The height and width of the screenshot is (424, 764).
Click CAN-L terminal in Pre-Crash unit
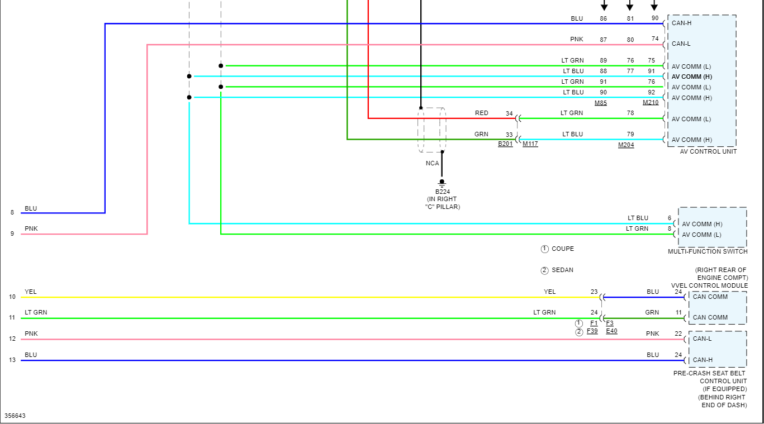click(703, 339)
